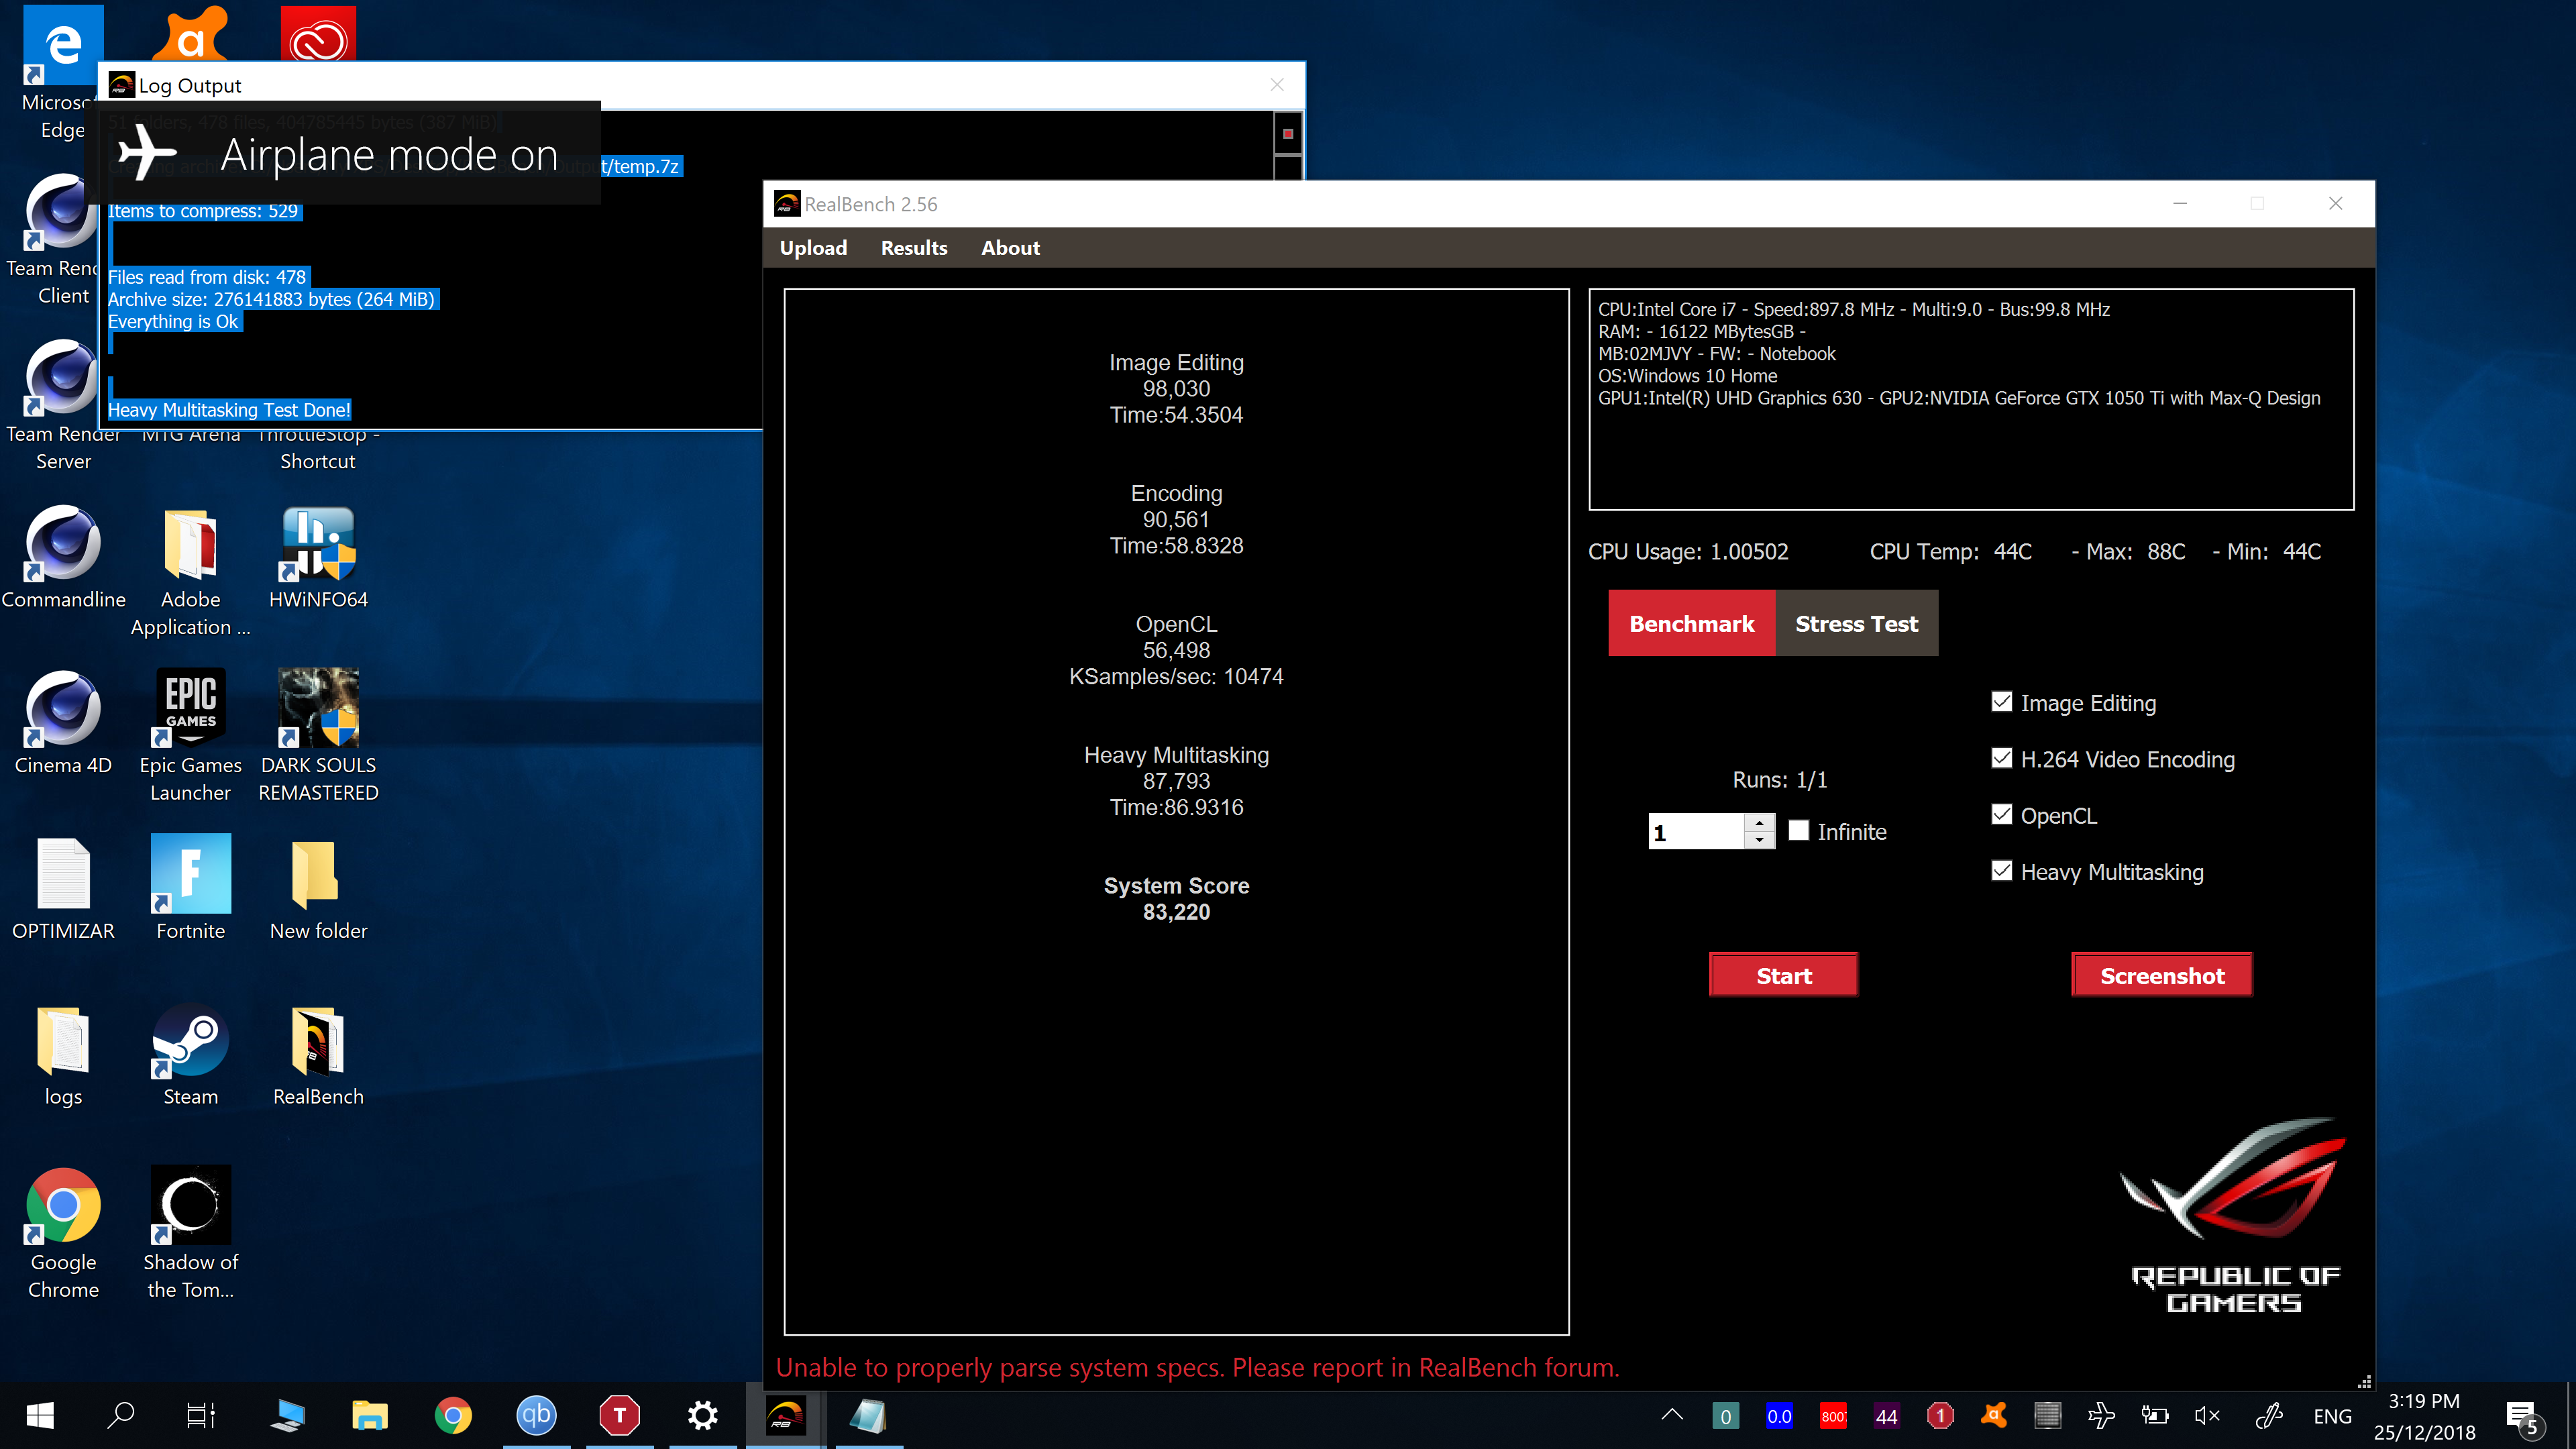Viewport: 2576px width, 1449px height.
Task: Open File Explorer from taskbar
Action: coord(369,1415)
